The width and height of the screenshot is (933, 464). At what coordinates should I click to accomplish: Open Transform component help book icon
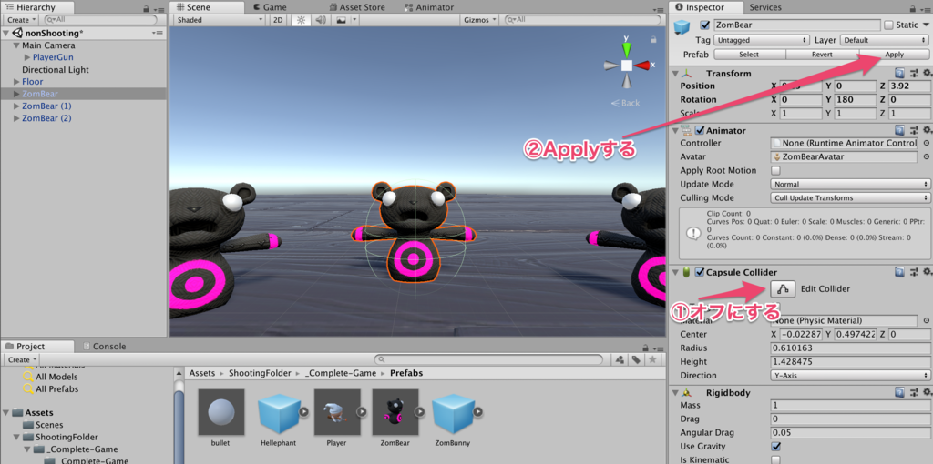(899, 74)
